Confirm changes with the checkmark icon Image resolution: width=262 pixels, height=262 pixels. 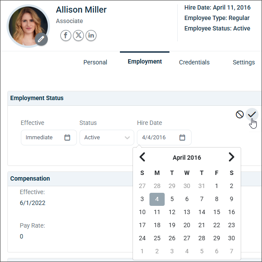pyautogui.click(x=252, y=114)
